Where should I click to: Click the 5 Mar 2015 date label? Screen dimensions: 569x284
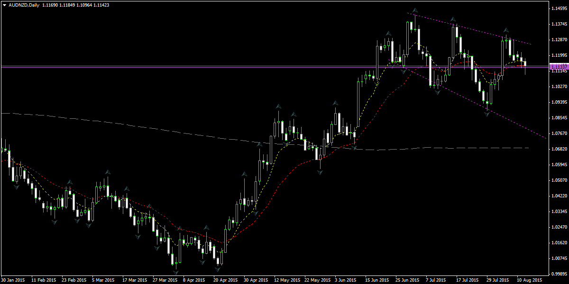[103, 280]
